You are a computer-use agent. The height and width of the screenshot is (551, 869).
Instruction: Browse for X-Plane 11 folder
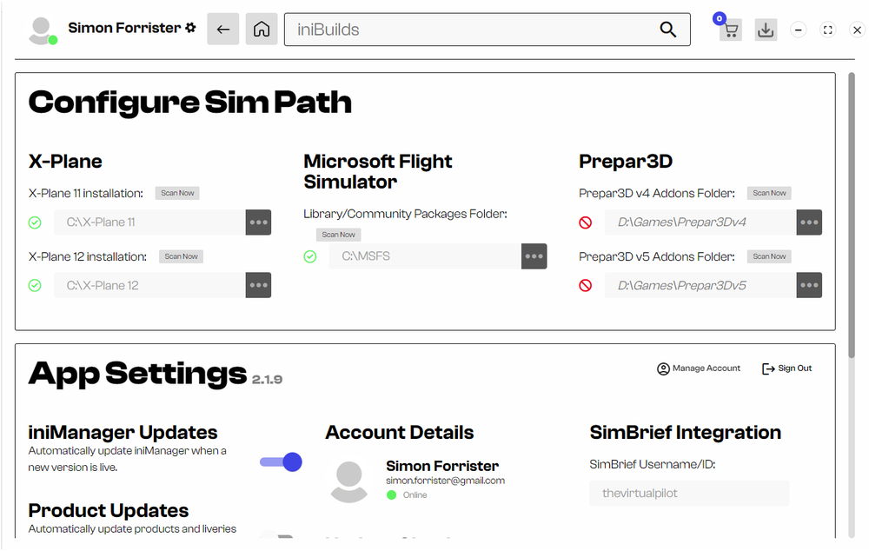(258, 222)
